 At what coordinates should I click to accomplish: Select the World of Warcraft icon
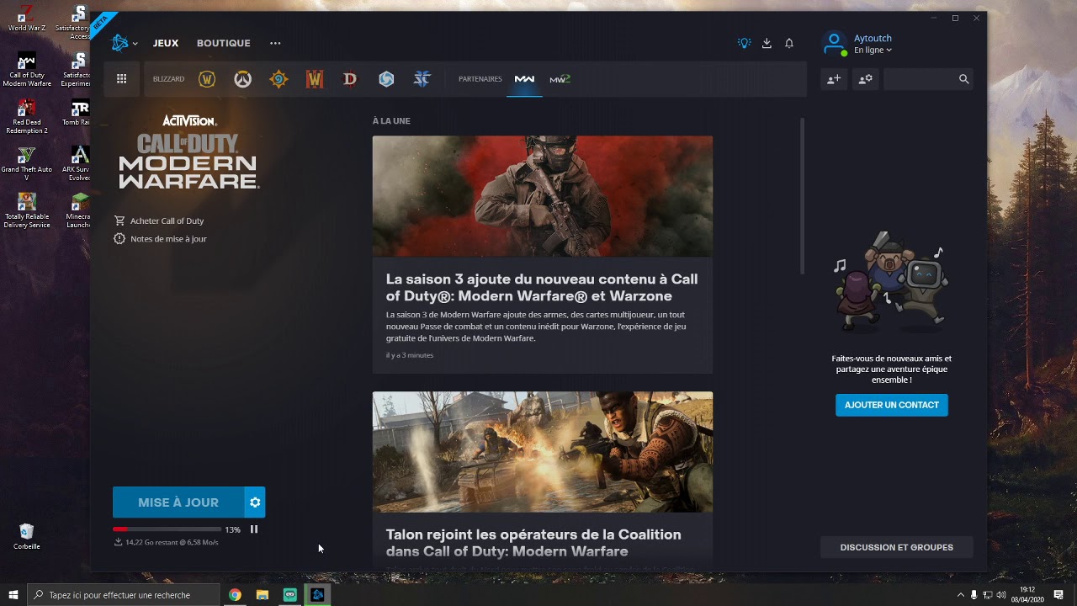click(x=207, y=79)
